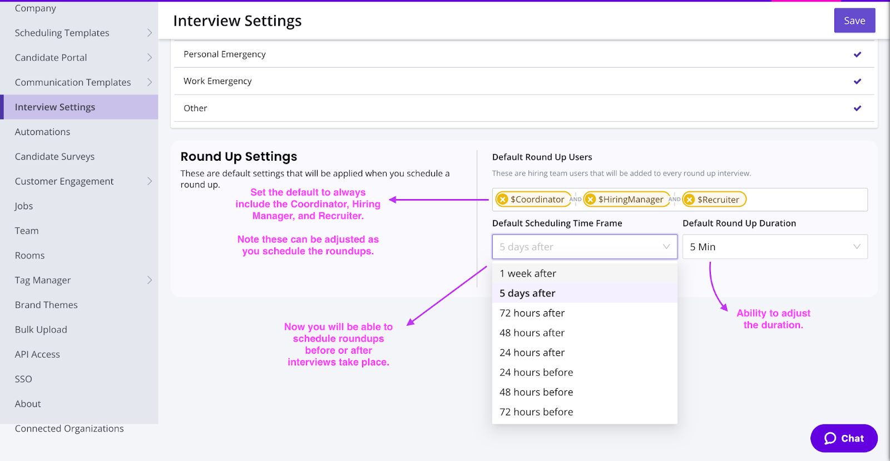Viewport: 890px width, 461px height.
Task: Toggle the Other reason checkmark
Action: pos(857,108)
